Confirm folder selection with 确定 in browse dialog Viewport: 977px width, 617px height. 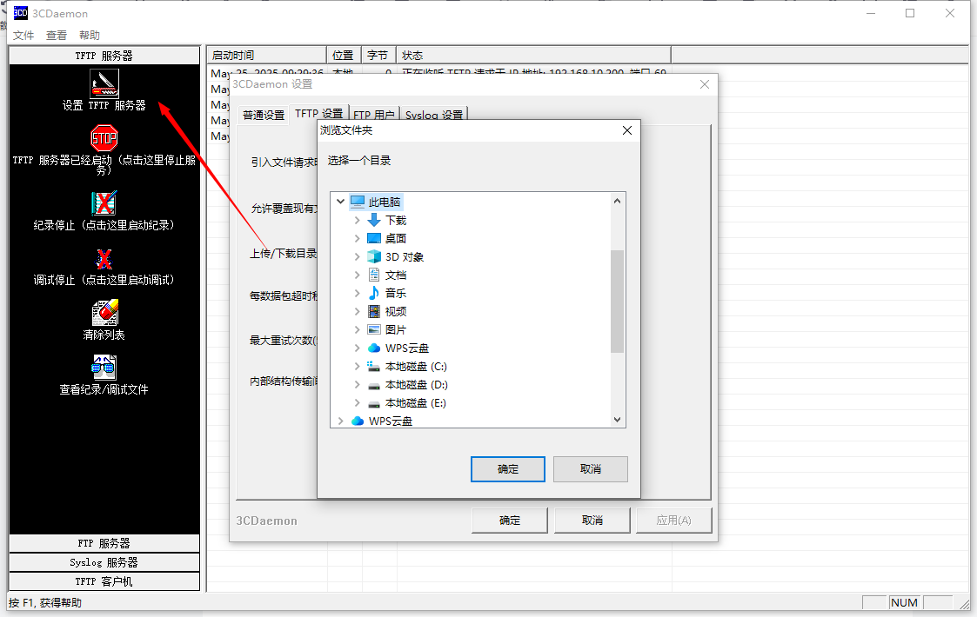tap(508, 468)
